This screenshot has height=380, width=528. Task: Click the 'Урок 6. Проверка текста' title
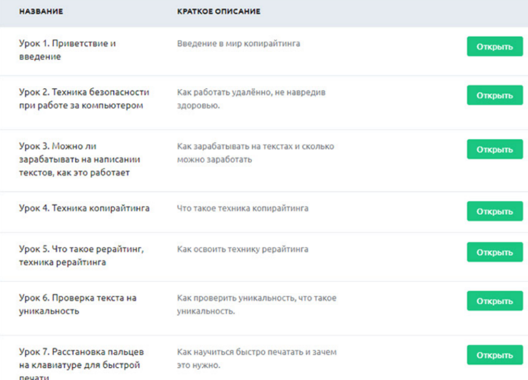click(78, 304)
